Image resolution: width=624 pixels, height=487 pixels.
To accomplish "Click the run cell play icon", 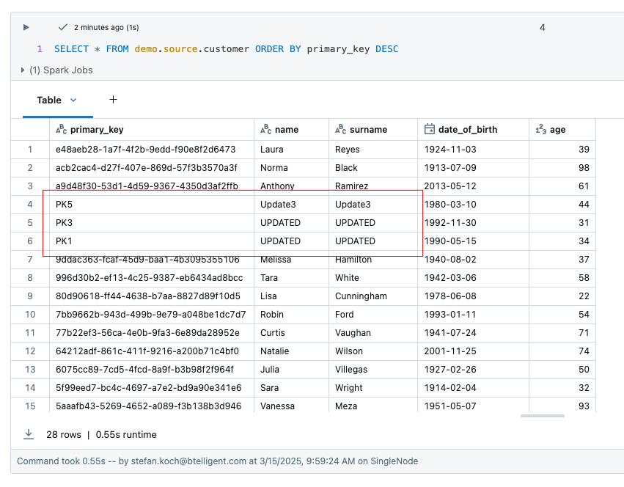I will click(26, 27).
